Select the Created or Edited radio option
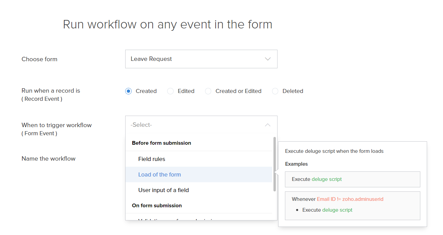Viewport: 443px width, 235px height. pyautogui.click(x=208, y=91)
